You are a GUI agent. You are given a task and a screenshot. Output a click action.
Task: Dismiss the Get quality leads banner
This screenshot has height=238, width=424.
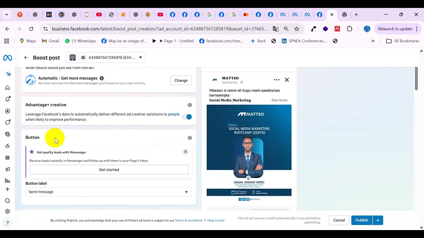click(x=185, y=152)
